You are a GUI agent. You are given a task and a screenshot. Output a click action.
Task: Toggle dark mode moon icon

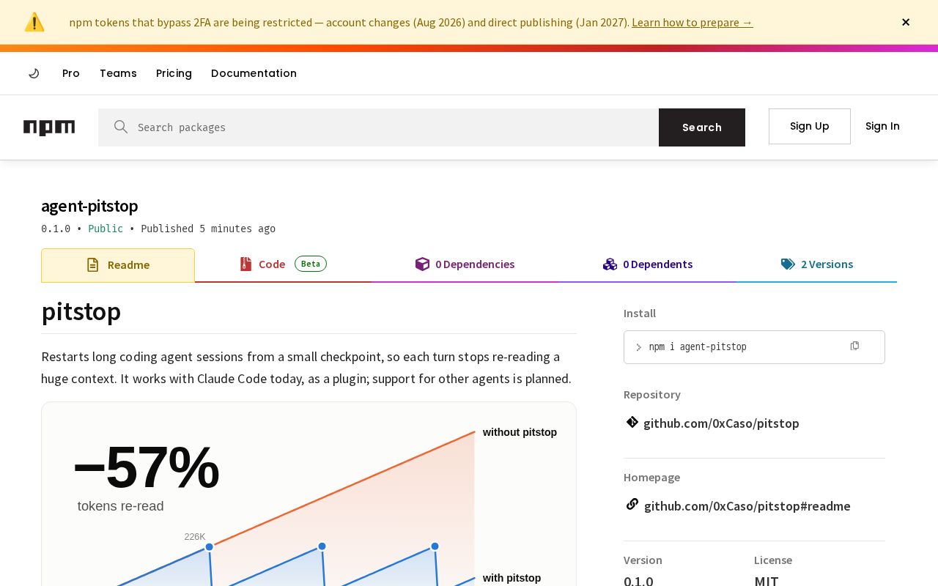coord(34,73)
